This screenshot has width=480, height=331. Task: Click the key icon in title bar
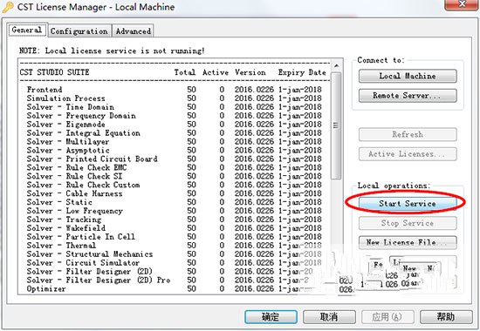[x=8, y=7]
